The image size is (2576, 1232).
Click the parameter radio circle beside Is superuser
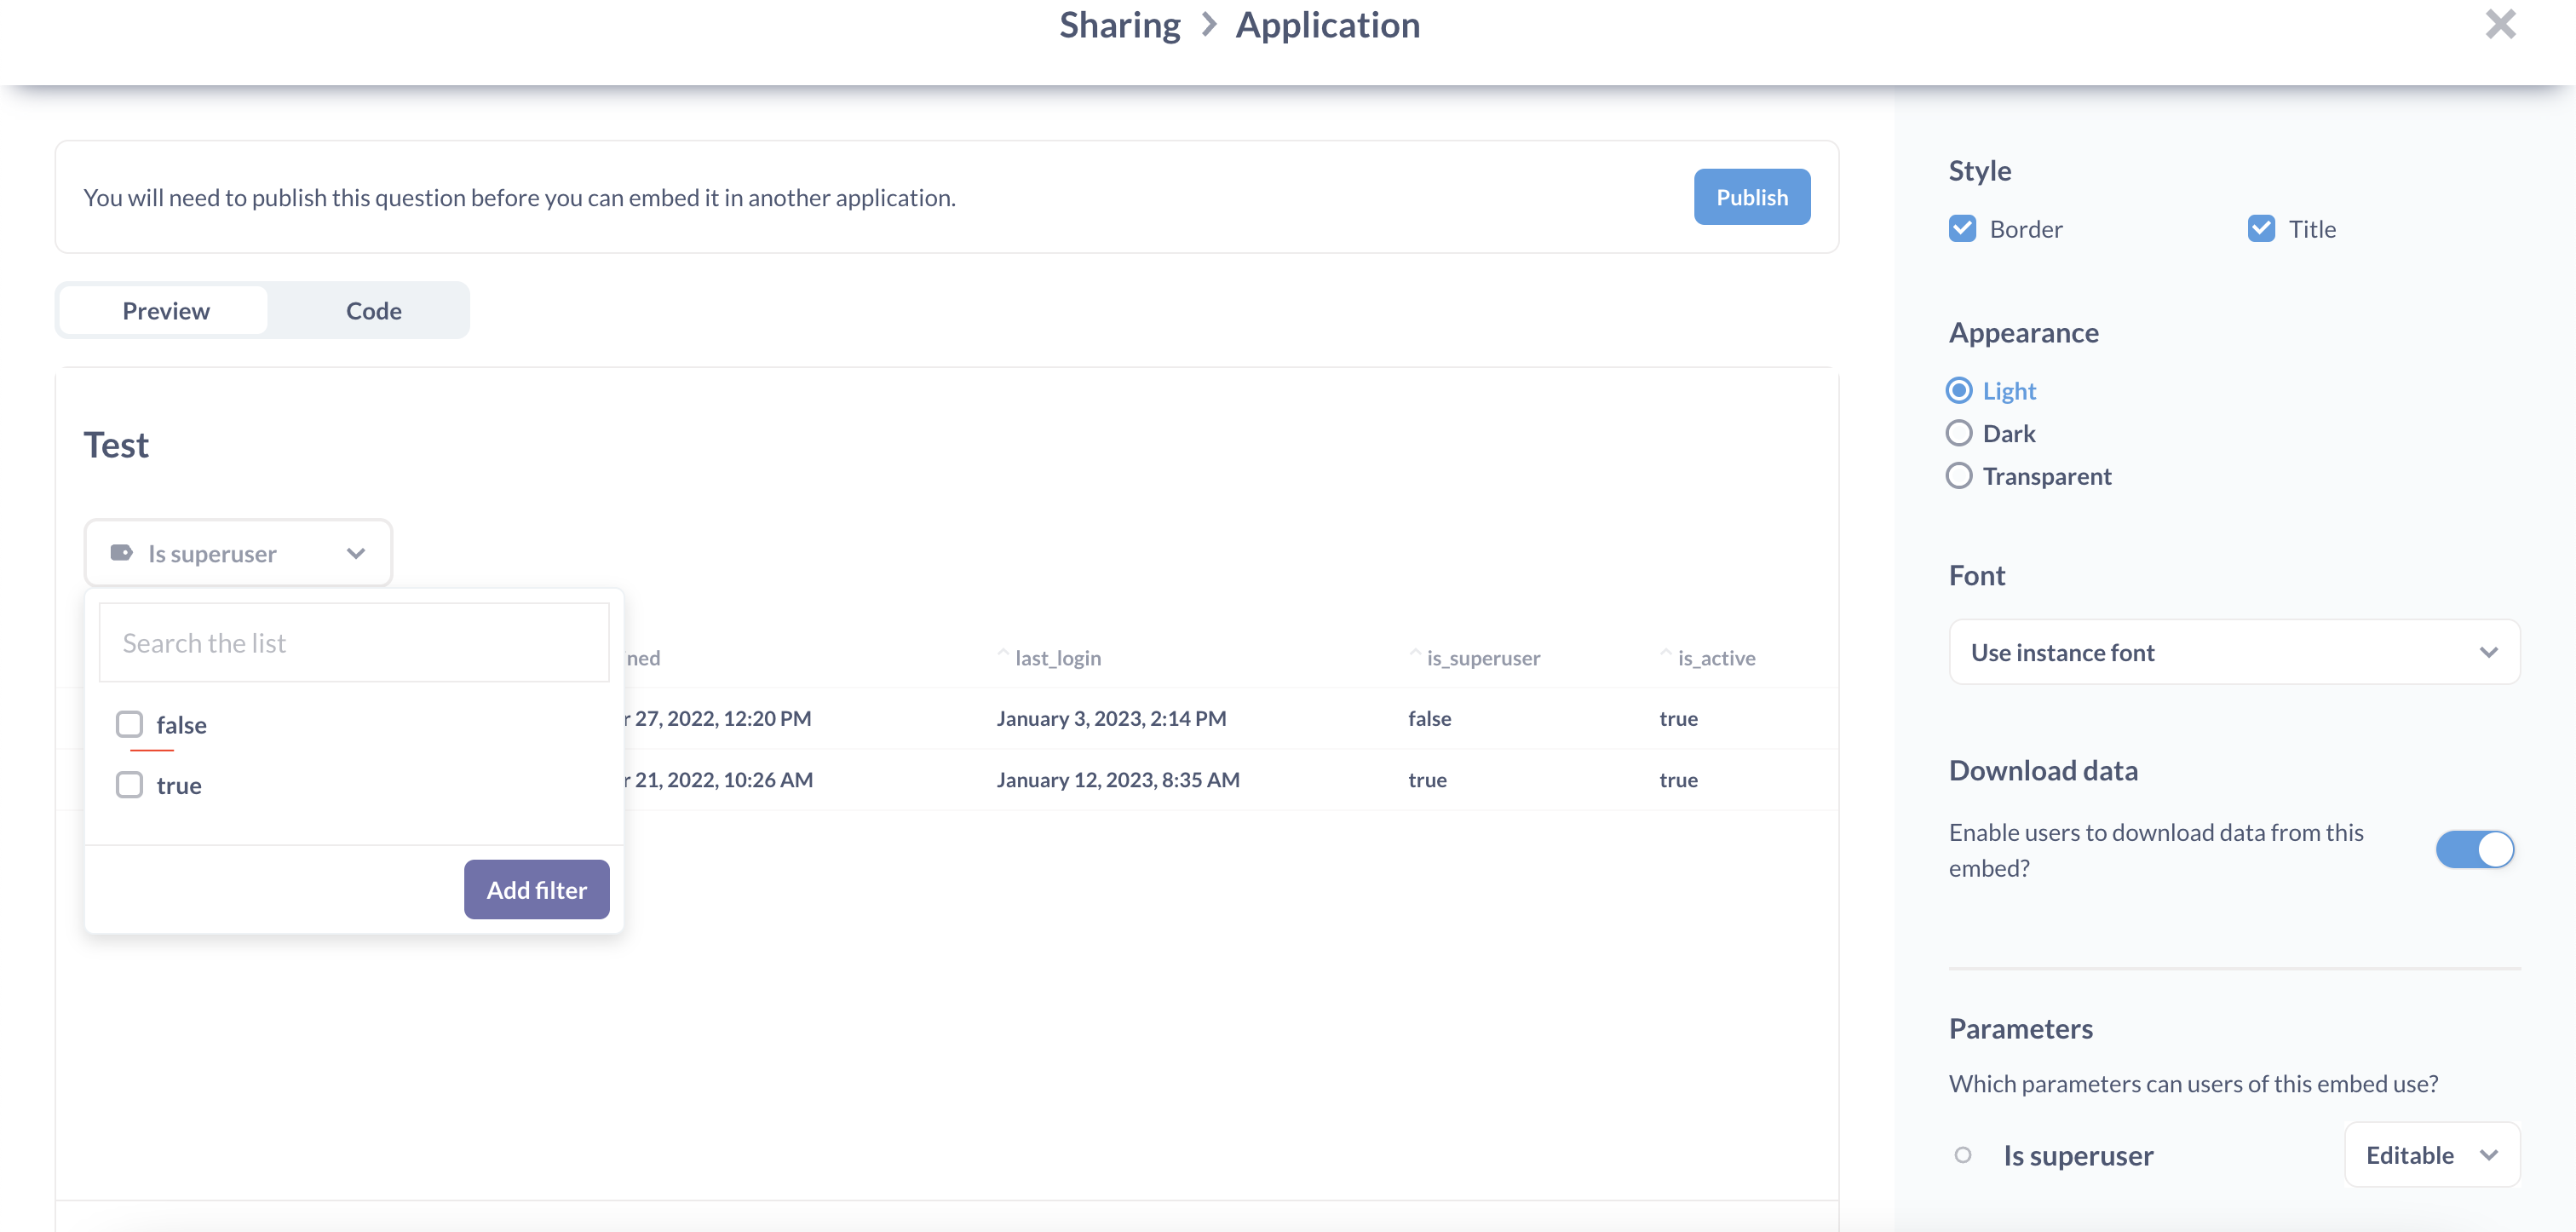click(x=1963, y=1155)
